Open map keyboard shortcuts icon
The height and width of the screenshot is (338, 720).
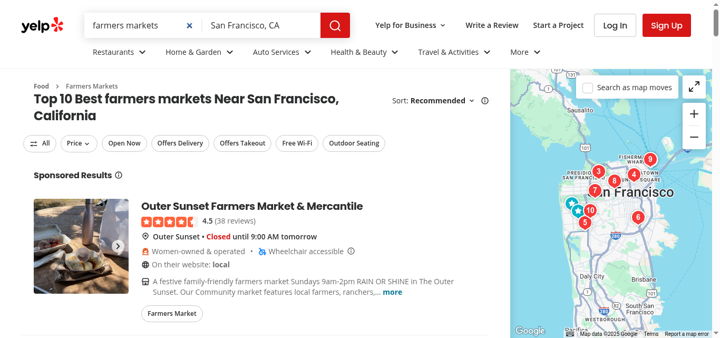click(570, 334)
